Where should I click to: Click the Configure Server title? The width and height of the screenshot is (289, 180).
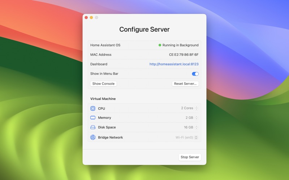pyautogui.click(x=144, y=30)
